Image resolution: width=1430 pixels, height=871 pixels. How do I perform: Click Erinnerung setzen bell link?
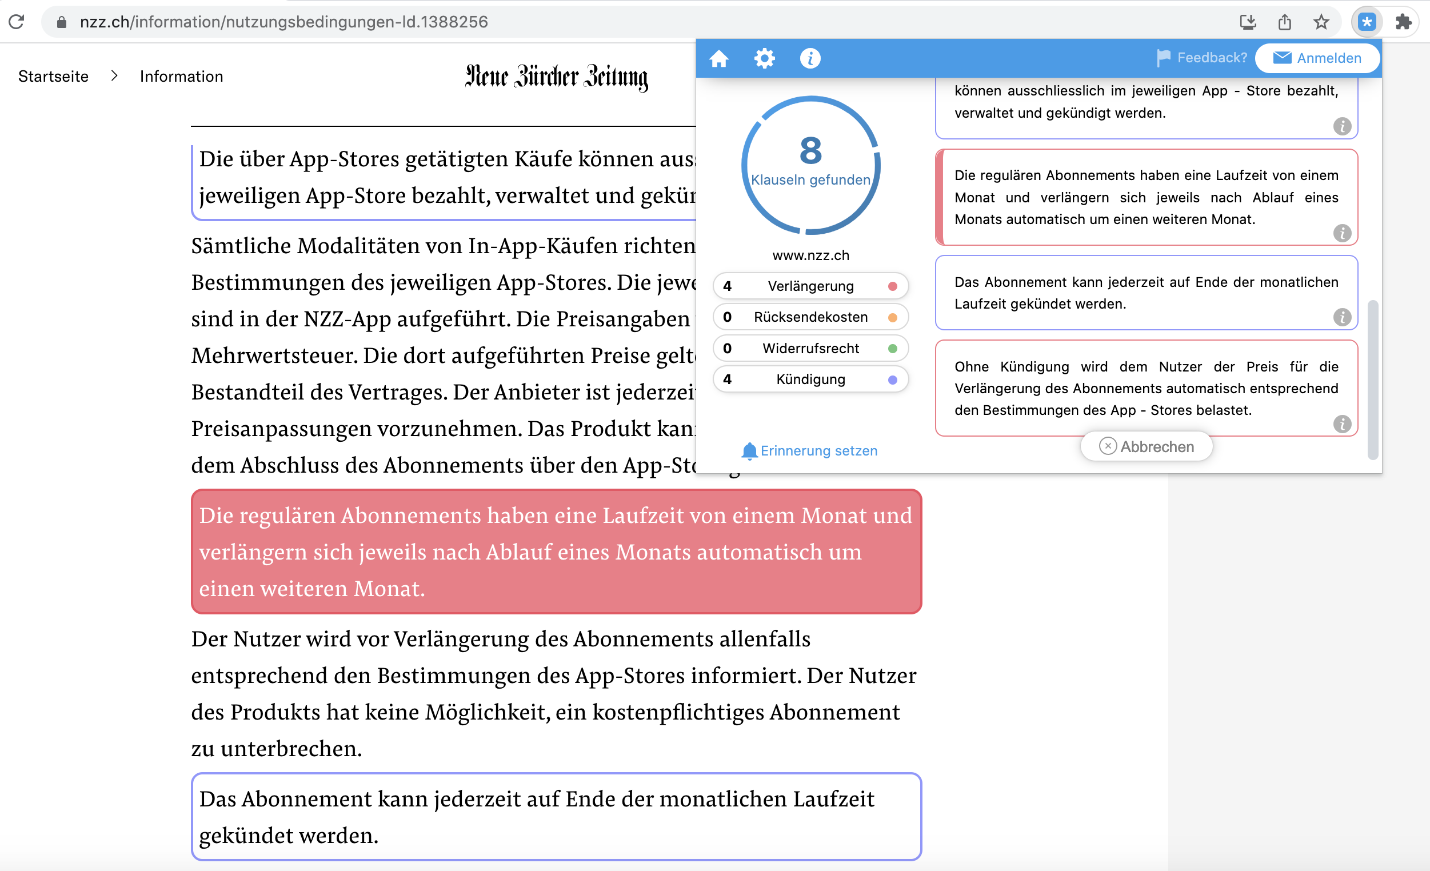(x=810, y=451)
